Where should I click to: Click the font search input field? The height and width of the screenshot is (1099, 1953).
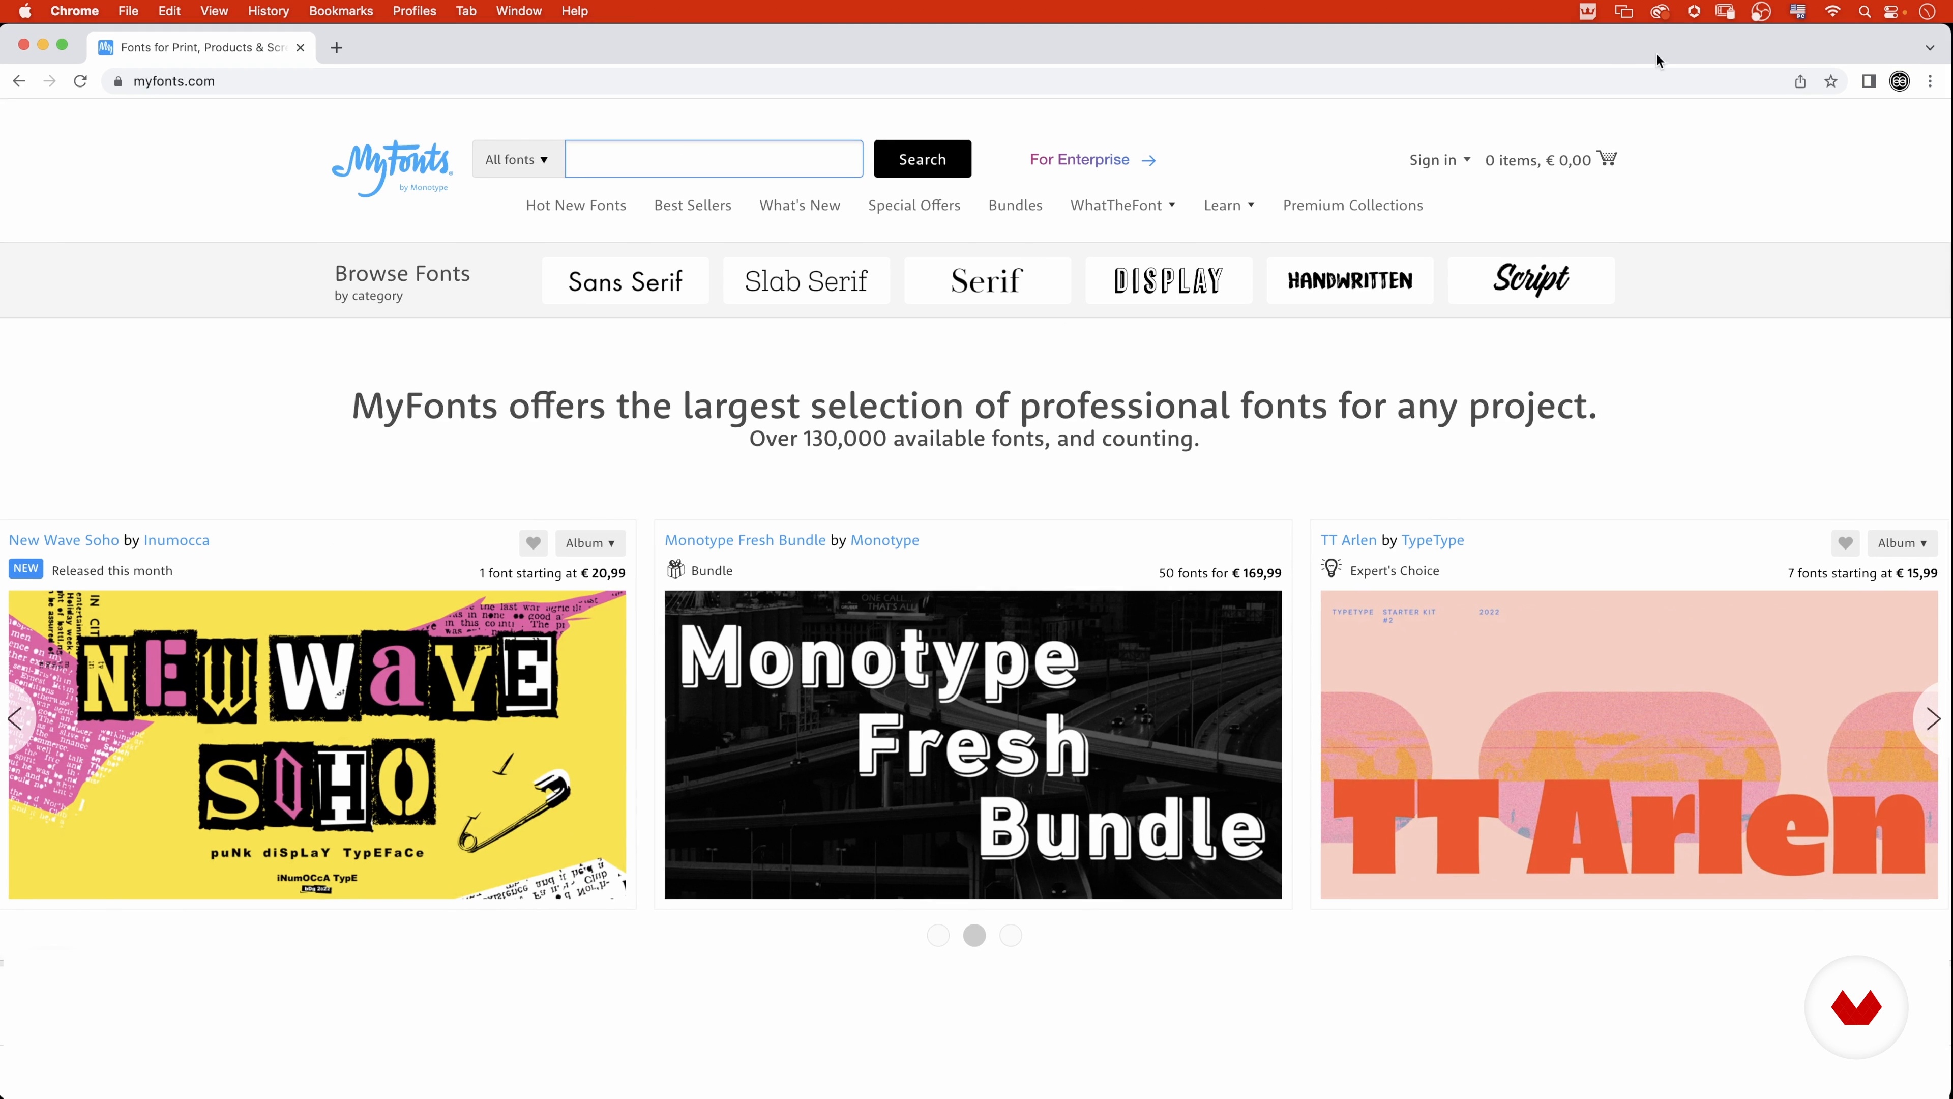(x=714, y=159)
